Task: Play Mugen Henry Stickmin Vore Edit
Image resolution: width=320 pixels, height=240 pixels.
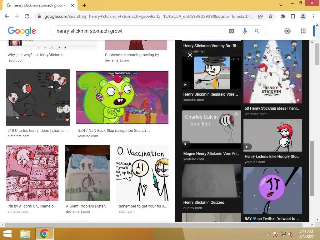Action: pyautogui.click(x=212, y=127)
